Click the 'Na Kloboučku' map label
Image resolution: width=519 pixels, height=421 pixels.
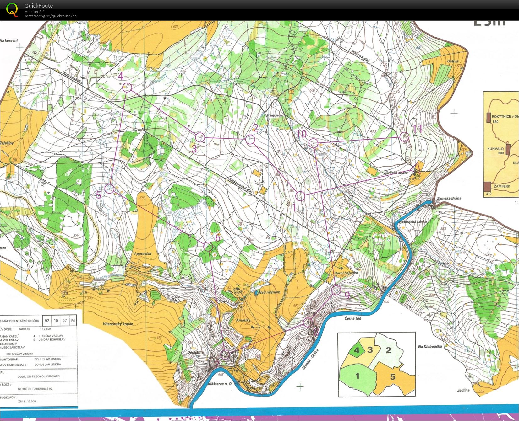[x=430, y=346]
